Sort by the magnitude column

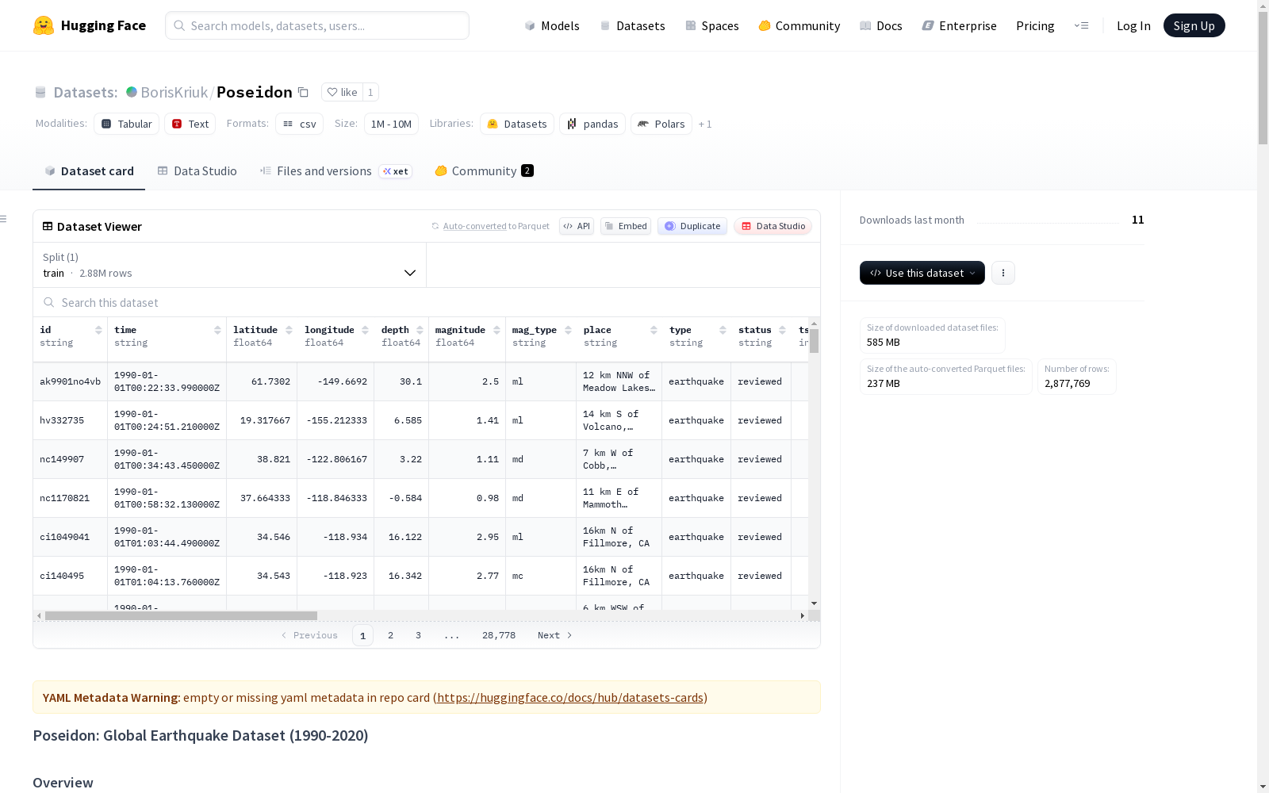(496, 330)
